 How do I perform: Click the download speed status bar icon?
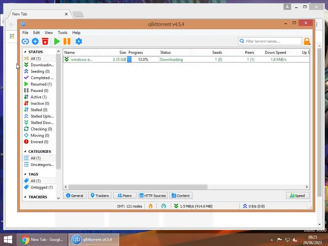[x=176, y=206]
